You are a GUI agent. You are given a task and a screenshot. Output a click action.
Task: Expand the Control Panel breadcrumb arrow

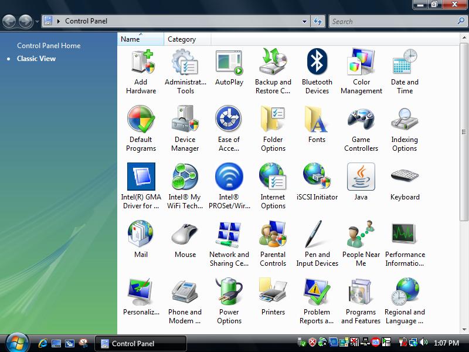pyautogui.click(x=59, y=22)
